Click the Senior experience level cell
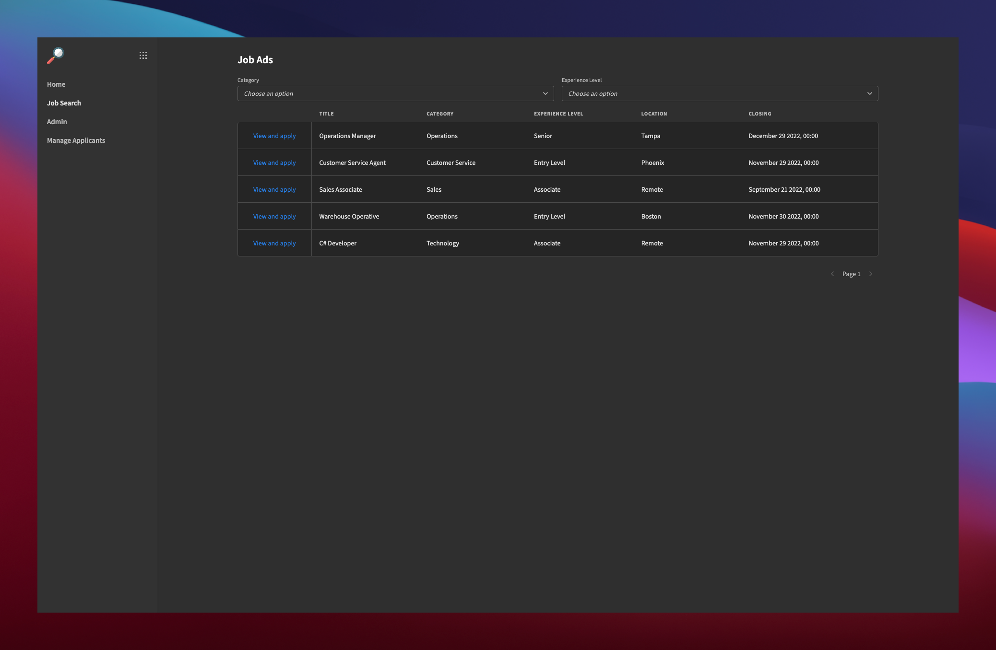 pos(543,136)
